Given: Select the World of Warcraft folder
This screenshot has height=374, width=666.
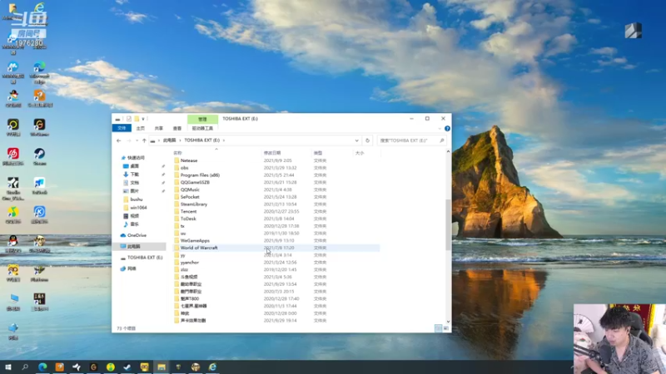Looking at the screenshot, I should coord(199,248).
